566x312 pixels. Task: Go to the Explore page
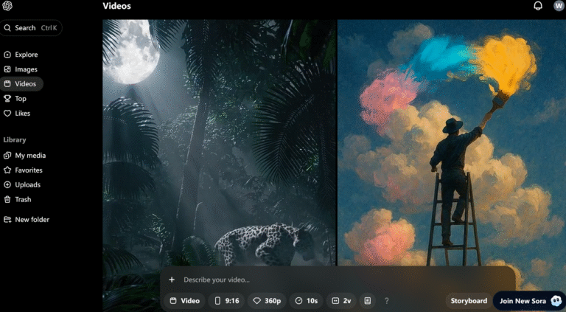tap(26, 55)
